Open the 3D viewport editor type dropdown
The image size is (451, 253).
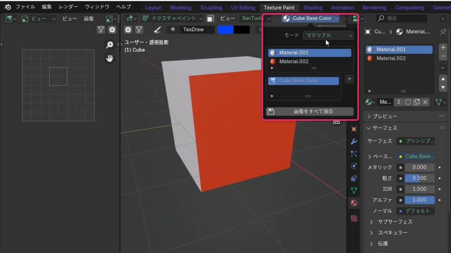pos(131,18)
